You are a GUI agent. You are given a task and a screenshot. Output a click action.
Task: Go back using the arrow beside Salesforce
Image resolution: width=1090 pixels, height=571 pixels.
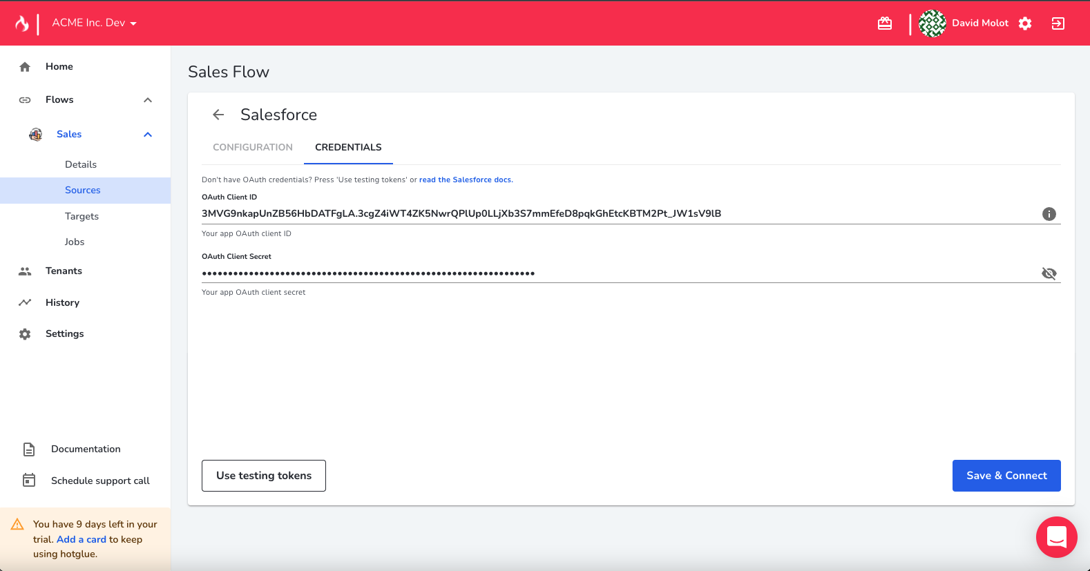[x=218, y=115]
